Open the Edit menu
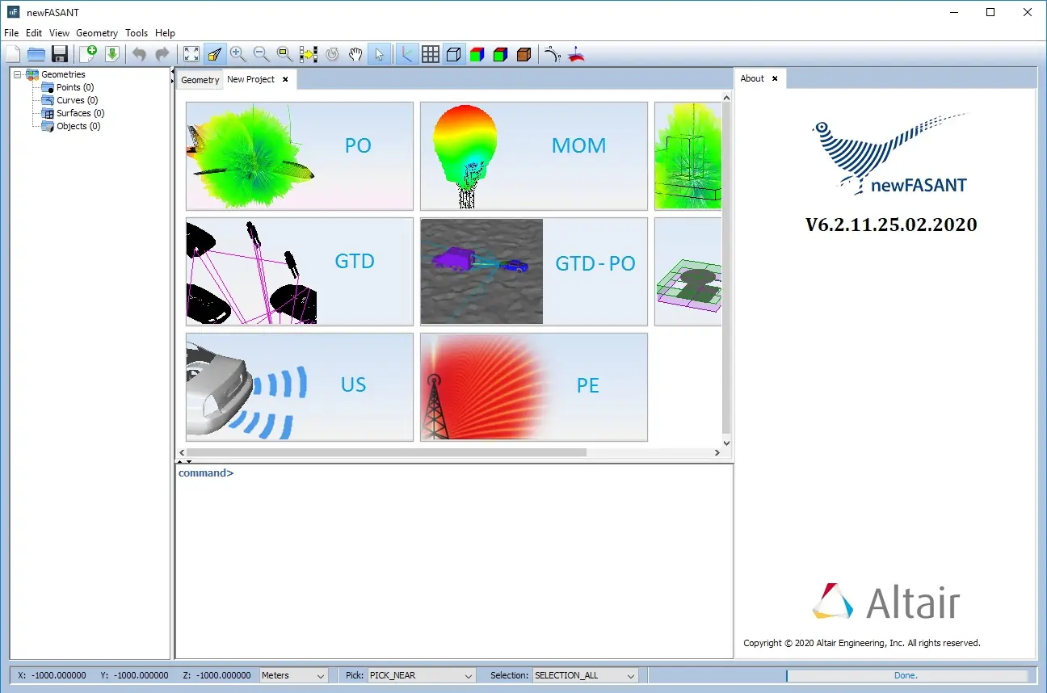 click(x=34, y=33)
